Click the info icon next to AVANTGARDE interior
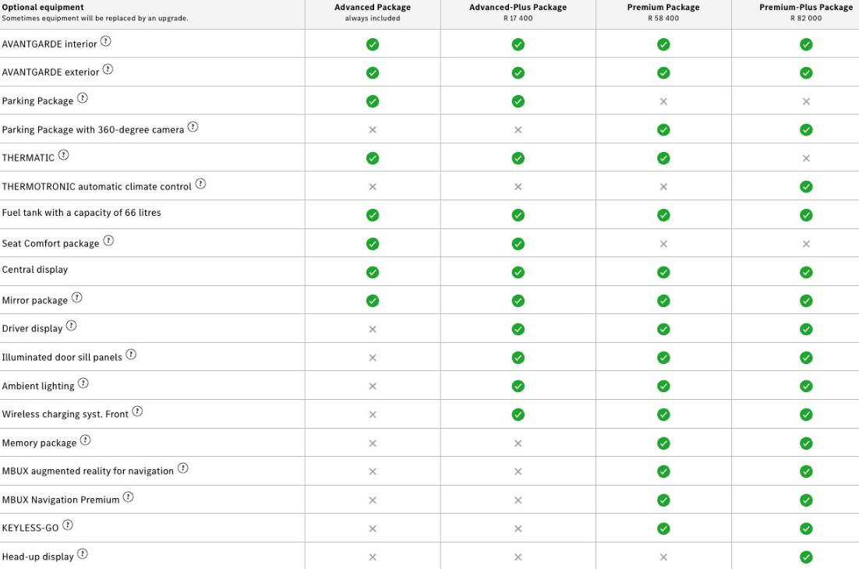Screen dimensions: 859x569 [x=106, y=41]
